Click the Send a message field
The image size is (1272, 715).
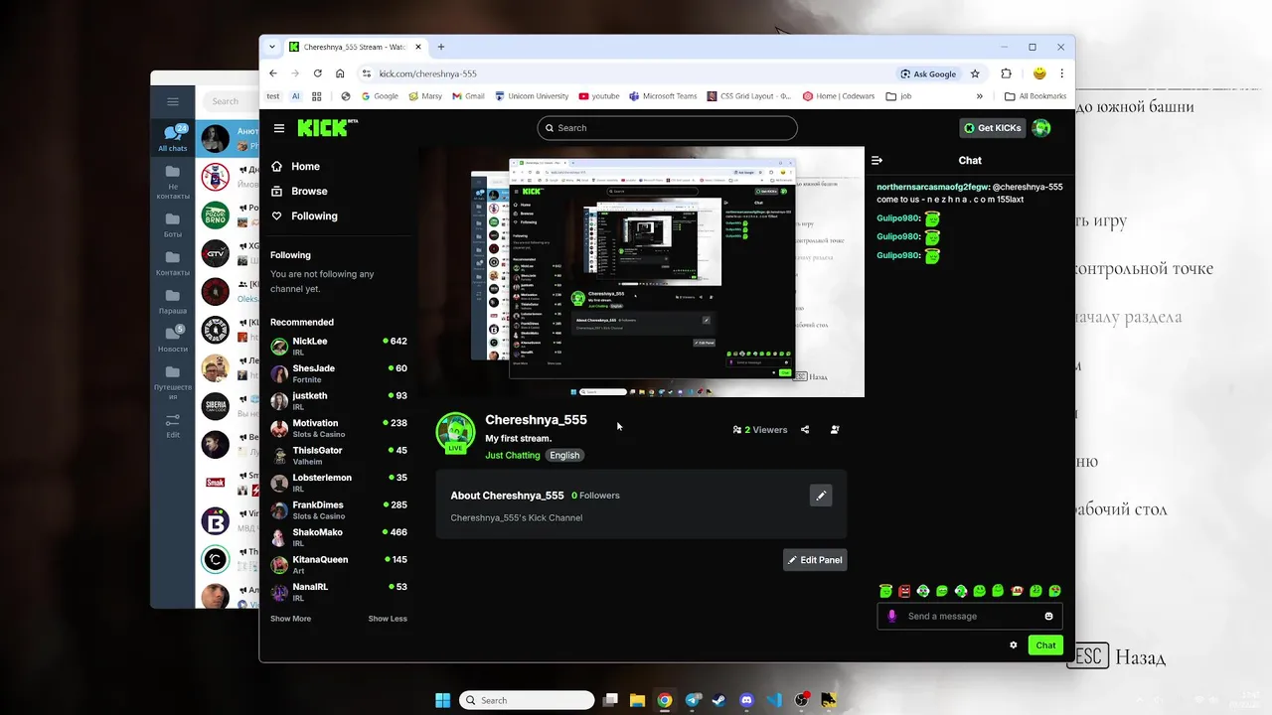pyautogui.click(x=969, y=616)
